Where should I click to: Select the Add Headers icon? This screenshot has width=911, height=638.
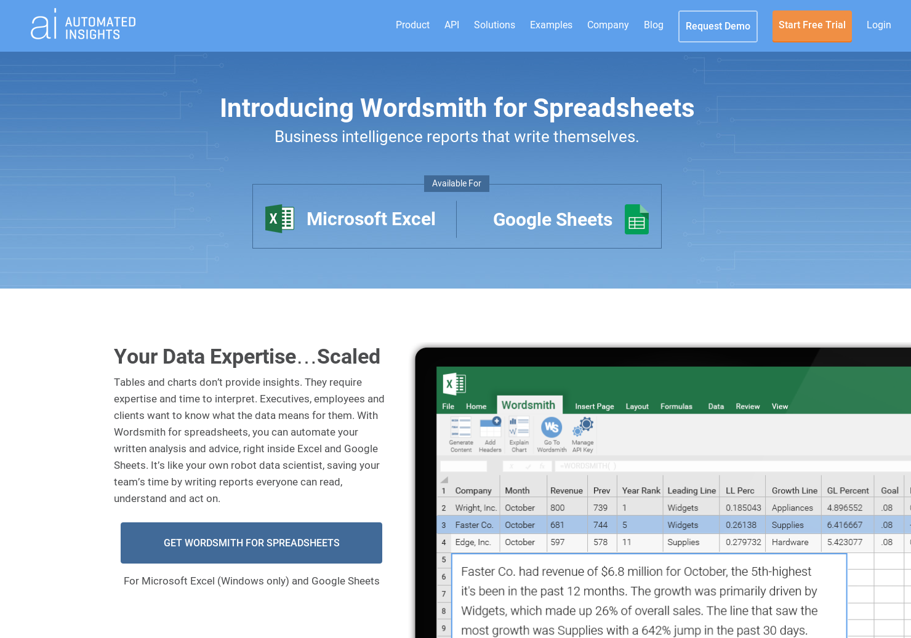pyautogui.click(x=491, y=426)
